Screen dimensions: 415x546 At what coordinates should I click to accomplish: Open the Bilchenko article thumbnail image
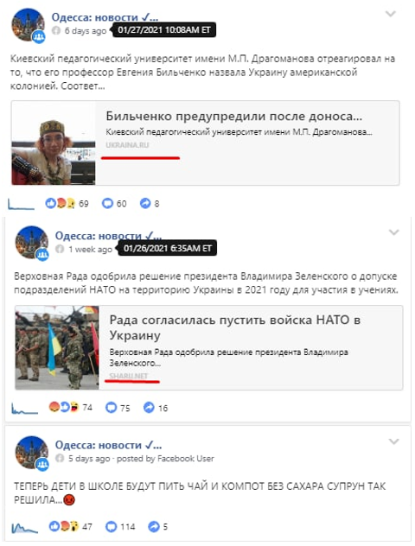click(x=54, y=143)
